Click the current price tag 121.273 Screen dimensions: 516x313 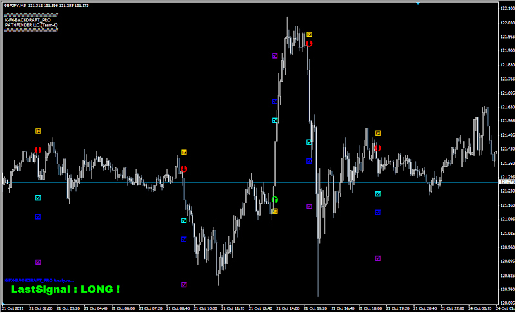point(507,182)
